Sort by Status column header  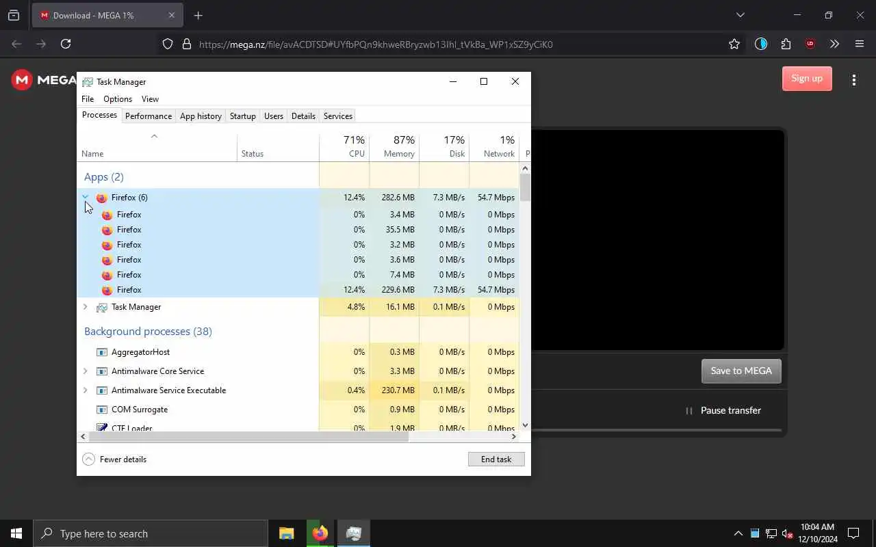pyautogui.click(x=278, y=146)
